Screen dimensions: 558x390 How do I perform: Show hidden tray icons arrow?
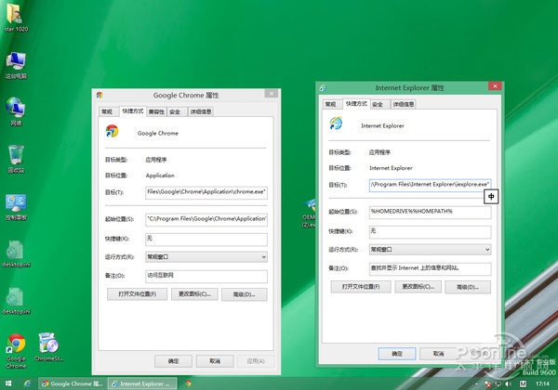476,383
